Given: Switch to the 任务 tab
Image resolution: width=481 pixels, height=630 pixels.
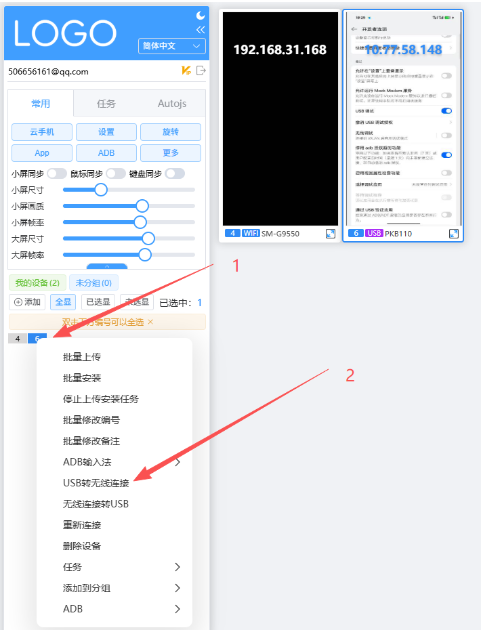Looking at the screenshot, I should point(106,103).
